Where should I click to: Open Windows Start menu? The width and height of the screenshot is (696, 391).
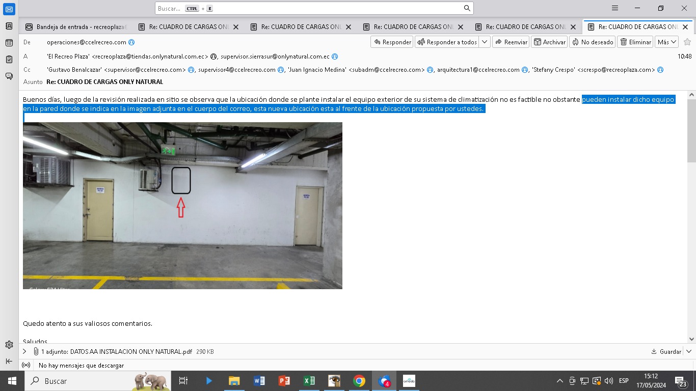(x=12, y=381)
